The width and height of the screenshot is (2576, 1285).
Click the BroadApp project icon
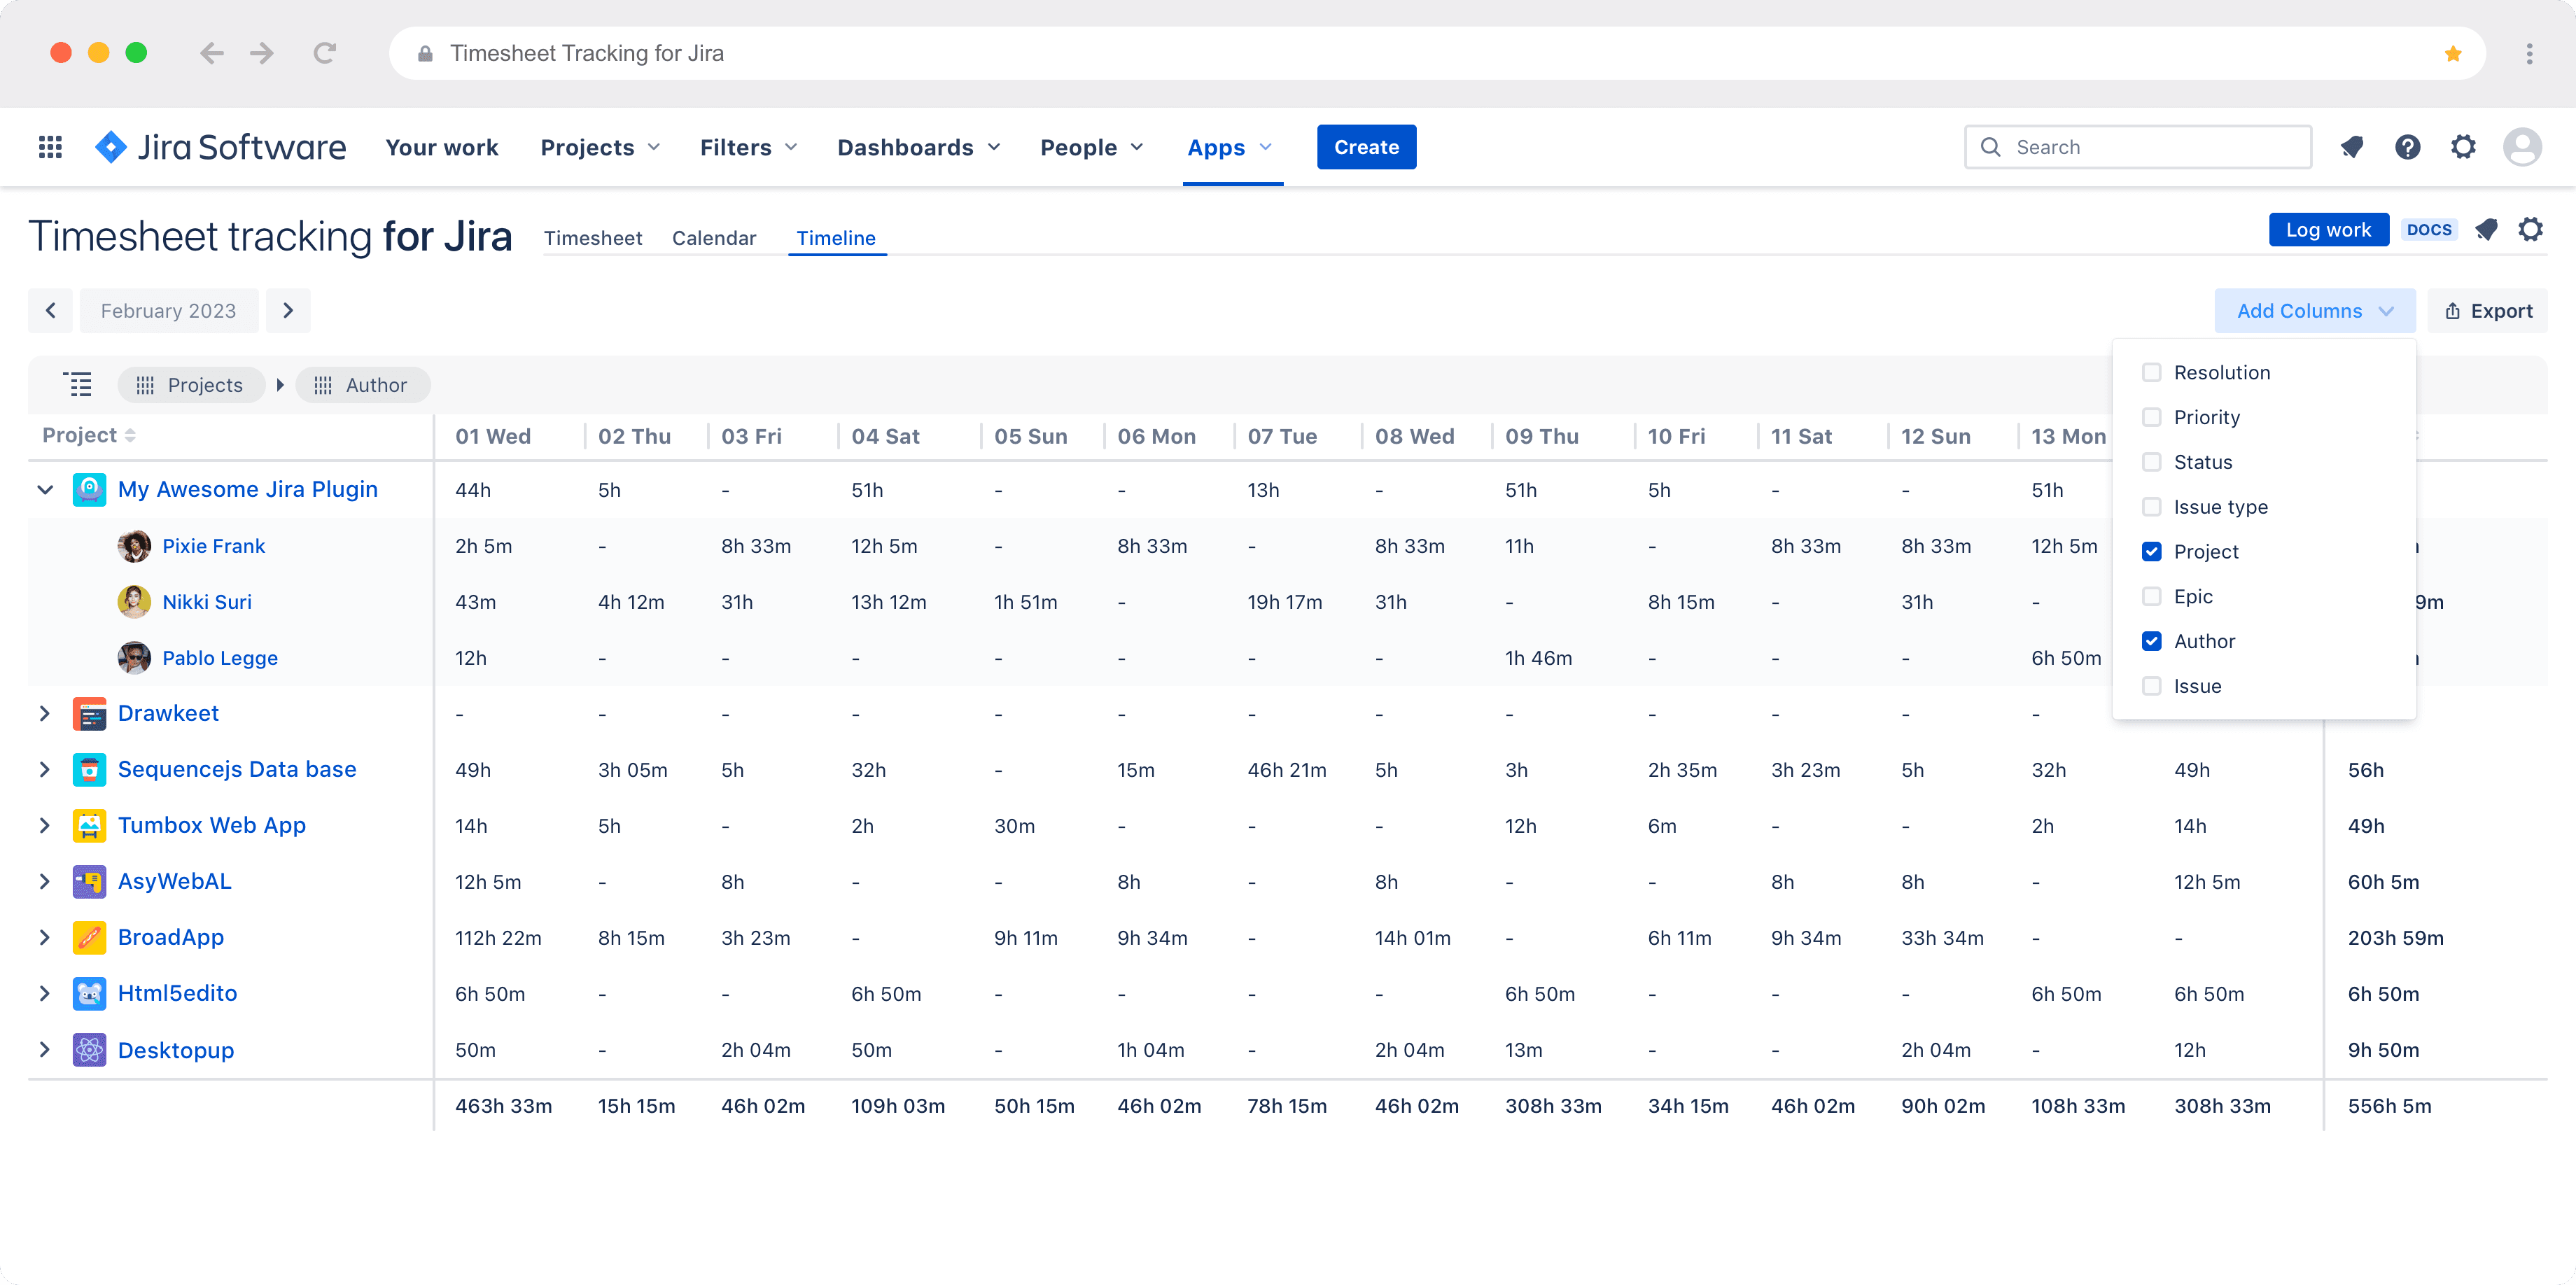click(x=89, y=938)
